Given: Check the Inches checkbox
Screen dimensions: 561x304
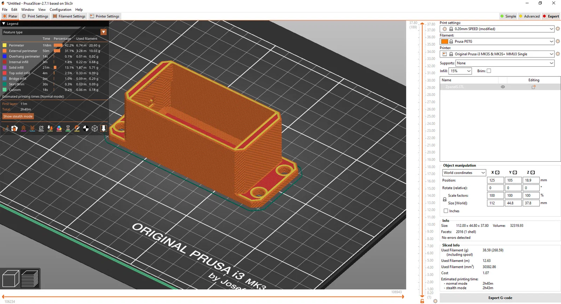Looking at the screenshot, I should point(446,211).
